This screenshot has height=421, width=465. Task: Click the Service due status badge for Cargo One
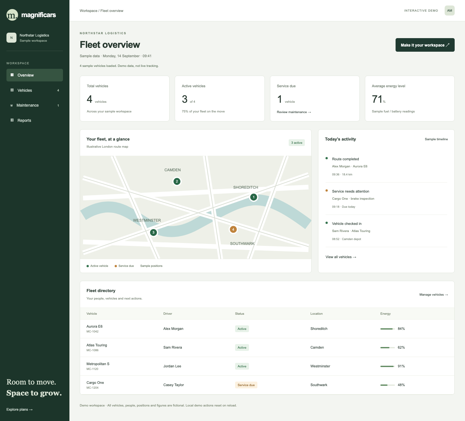(x=246, y=385)
